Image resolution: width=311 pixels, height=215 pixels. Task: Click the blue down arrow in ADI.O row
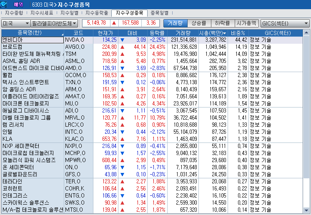click(123, 111)
